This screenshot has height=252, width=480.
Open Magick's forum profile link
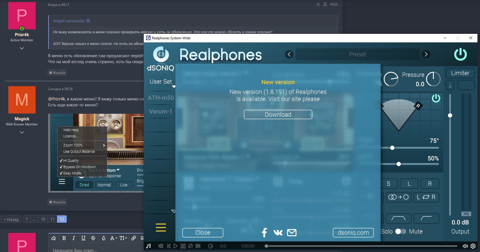pos(22,119)
